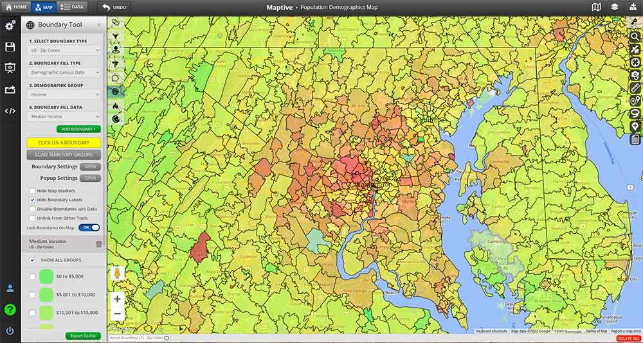Select the lasso selection tool

[635, 114]
